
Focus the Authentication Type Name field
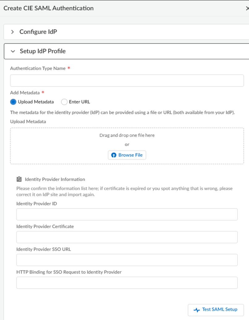coord(127,80)
